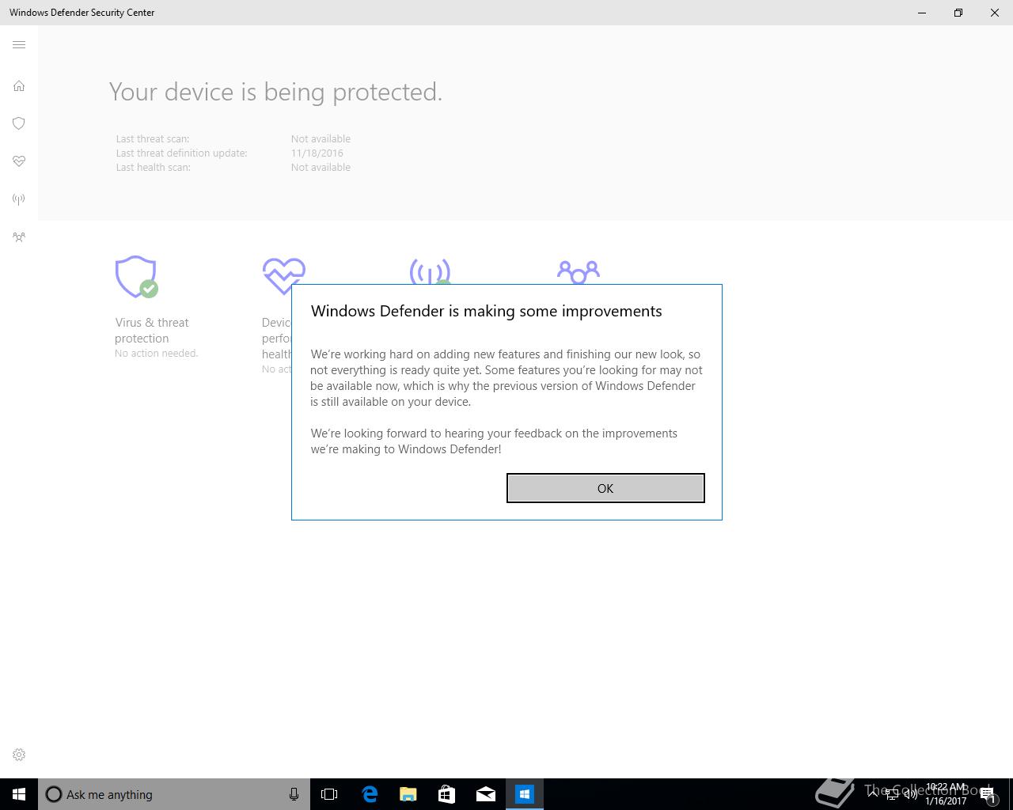Launch Microsoft Edge from the taskbar
Viewport: 1013px width, 810px height.
pyautogui.click(x=369, y=794)
